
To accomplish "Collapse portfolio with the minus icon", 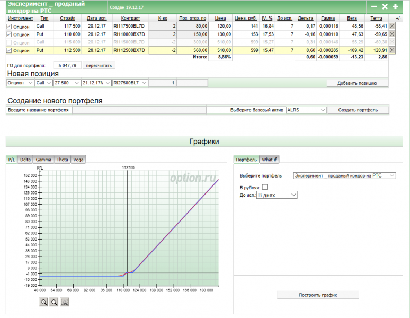I will pyautogui.click(x=374, y=6).
